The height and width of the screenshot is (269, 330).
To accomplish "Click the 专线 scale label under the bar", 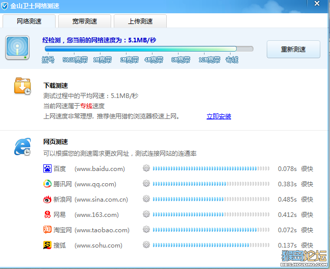I will pos(232,60).
